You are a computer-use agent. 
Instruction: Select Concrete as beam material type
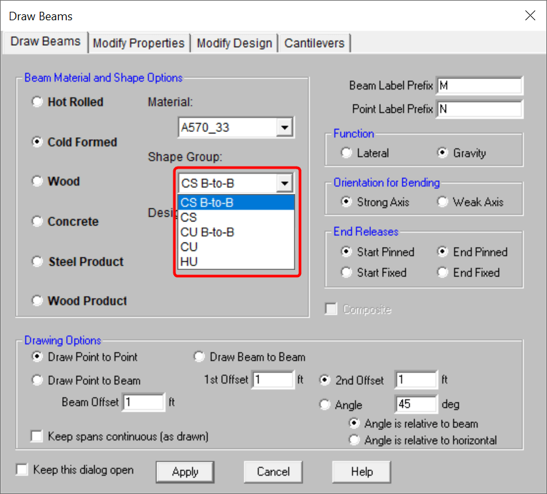pos(38,222)
